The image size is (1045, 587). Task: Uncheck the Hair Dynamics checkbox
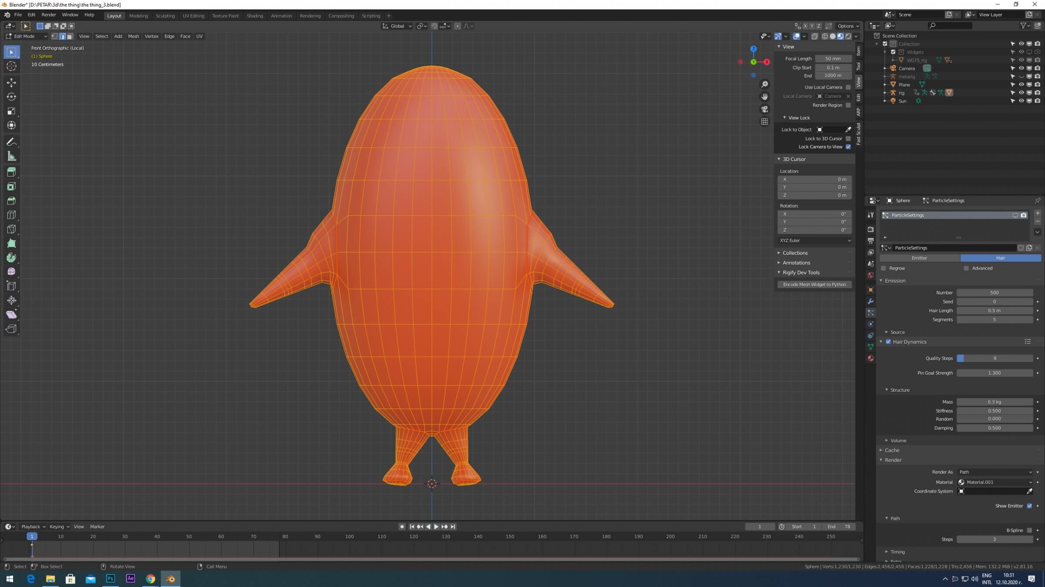pyautogui.click(x=888, y=342)
